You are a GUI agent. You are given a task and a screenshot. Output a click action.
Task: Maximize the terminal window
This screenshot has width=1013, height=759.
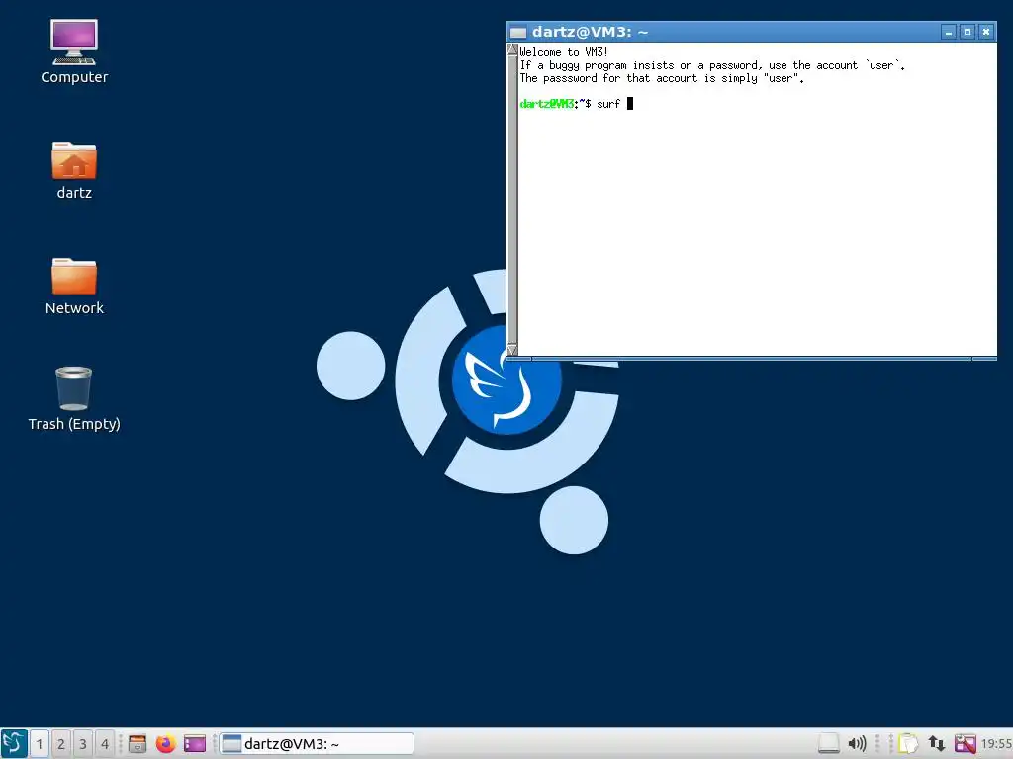pos(967,32)
